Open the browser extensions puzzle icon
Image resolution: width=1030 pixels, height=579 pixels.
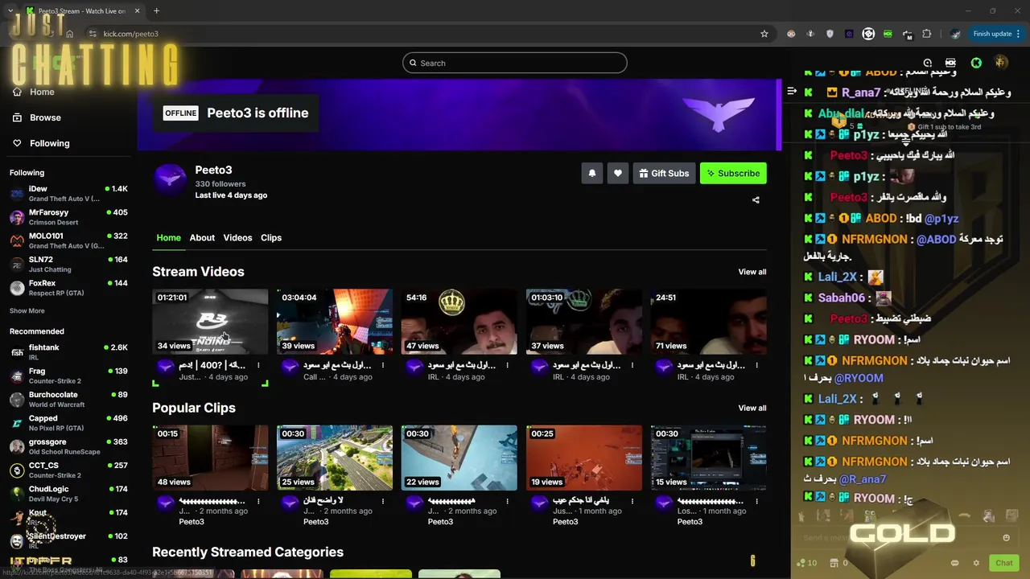927,34
